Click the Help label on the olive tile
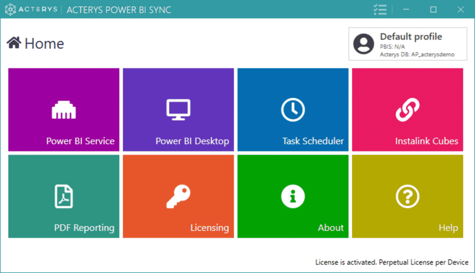 (448, 228)
